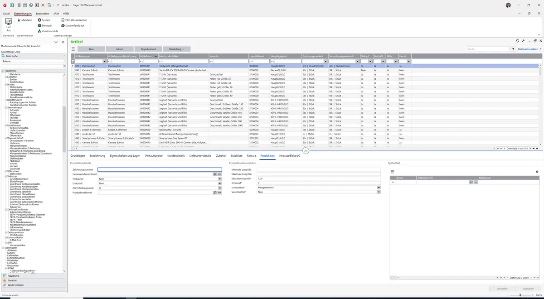Open the Fertigung dropdown
This screenshot has width=544, height=299.
[220, 179]
